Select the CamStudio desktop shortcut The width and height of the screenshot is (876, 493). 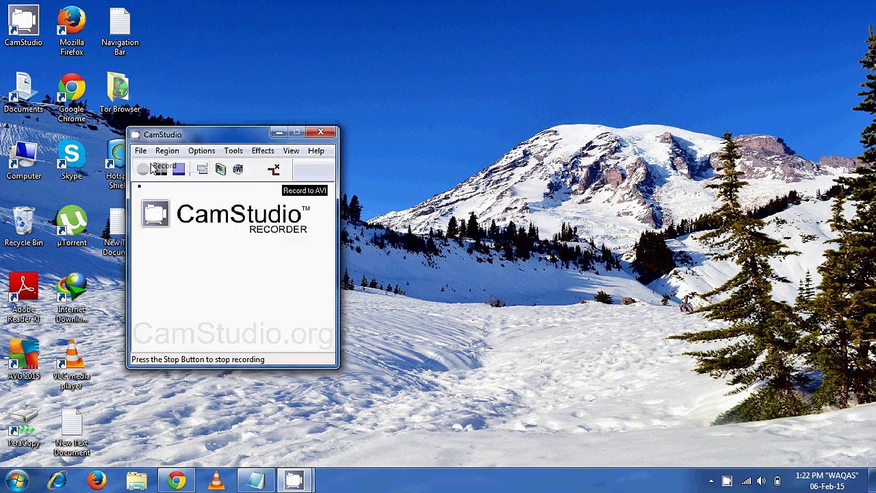click(x=23, y=27)
